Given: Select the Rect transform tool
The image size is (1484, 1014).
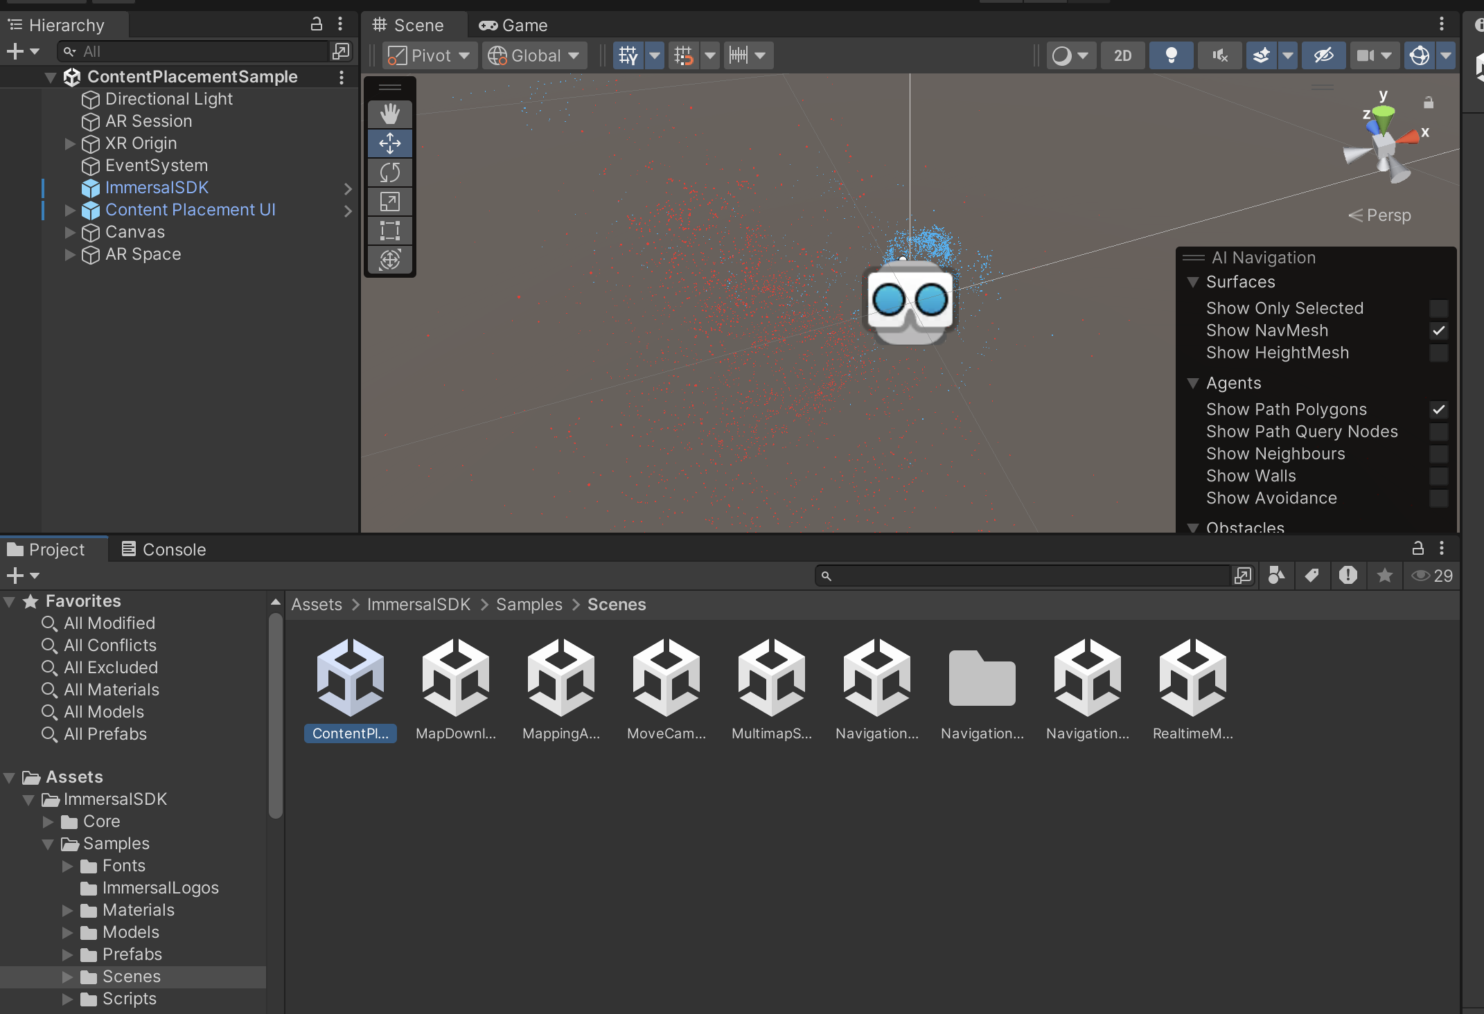Looking at the screenshot, I should coord(390,231).
